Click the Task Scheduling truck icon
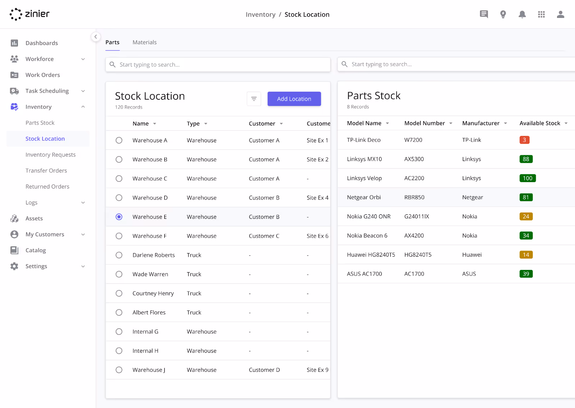Screen dimensions: 575x408 tap(14, 91)
